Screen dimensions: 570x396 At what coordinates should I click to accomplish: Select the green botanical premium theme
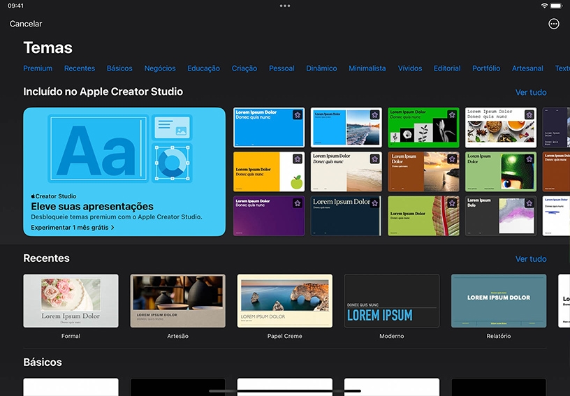[x=423, y=127]
